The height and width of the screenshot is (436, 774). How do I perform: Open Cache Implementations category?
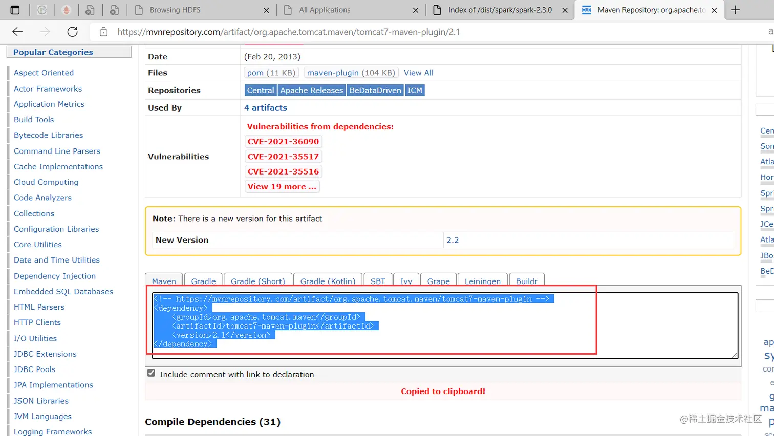pyautogui.click(x=58, y=166)
